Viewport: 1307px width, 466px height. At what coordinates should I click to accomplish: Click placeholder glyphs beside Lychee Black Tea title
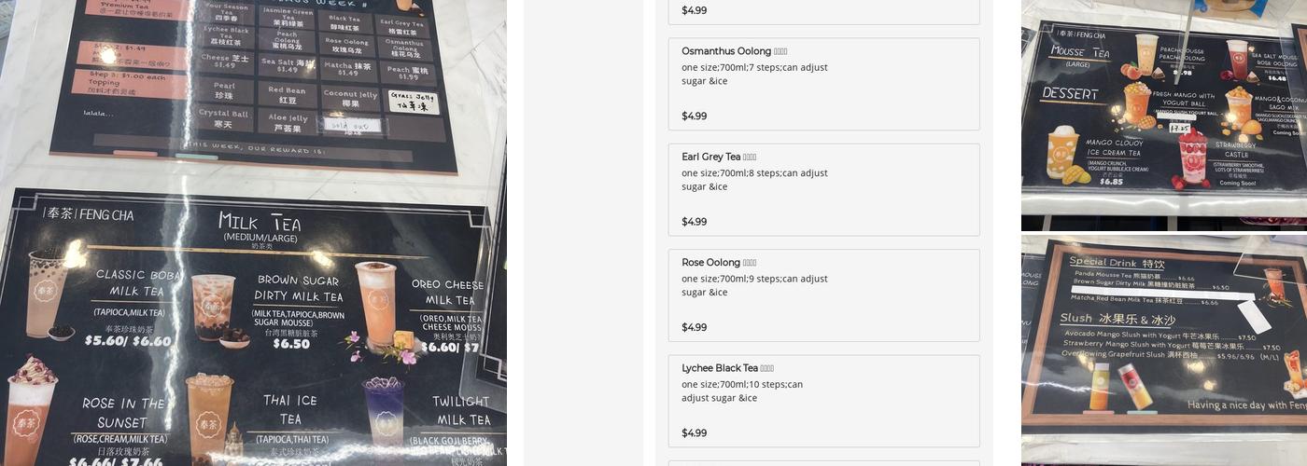766,369
